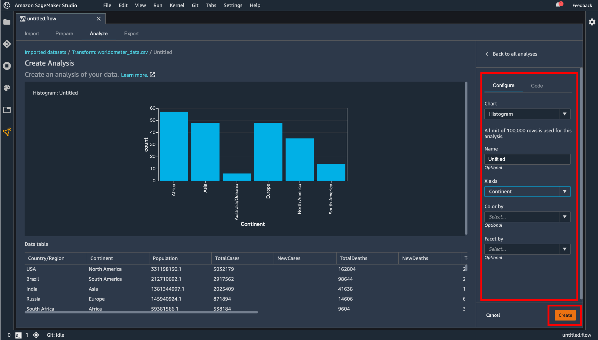Click the terminal icon in status bar
598x340 pixels.
tap(18, 335)
